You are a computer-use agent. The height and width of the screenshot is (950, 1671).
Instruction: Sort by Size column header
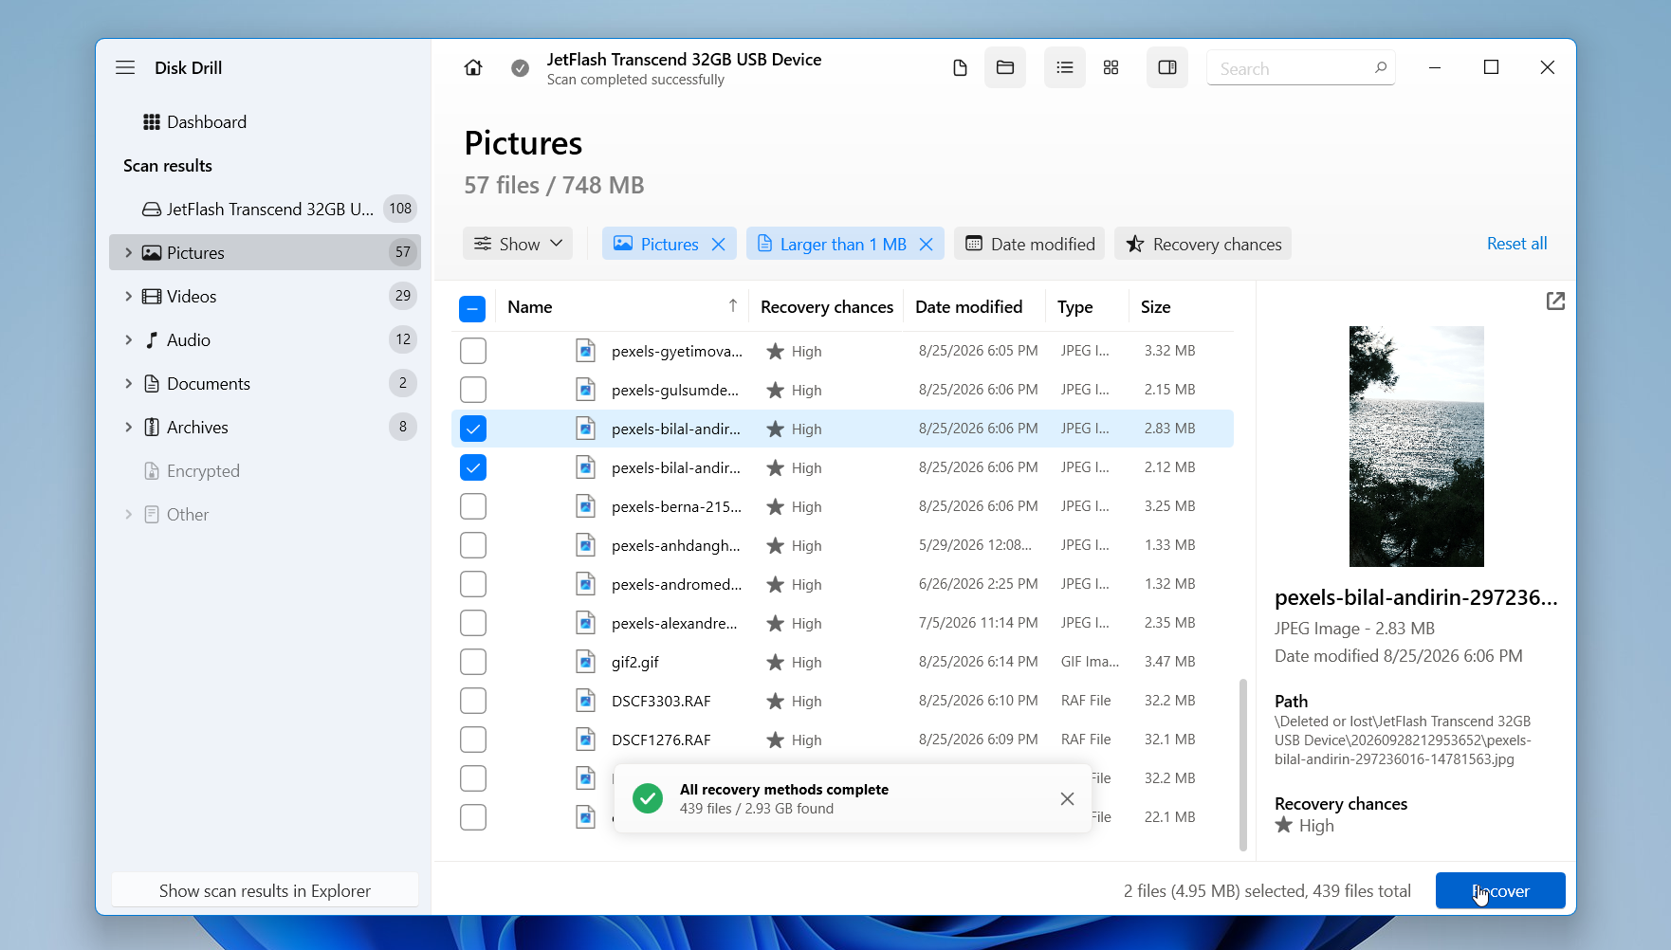[x=1155, y=306]
